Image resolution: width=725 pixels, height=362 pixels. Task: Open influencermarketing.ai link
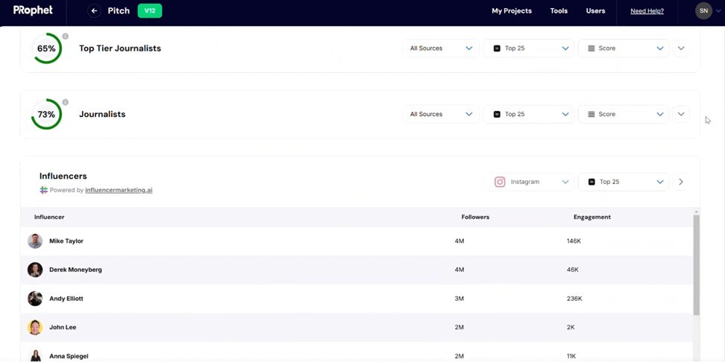[x=119, y=190]
